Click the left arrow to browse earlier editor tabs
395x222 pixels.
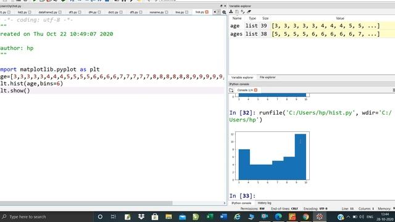pos(215,12)
